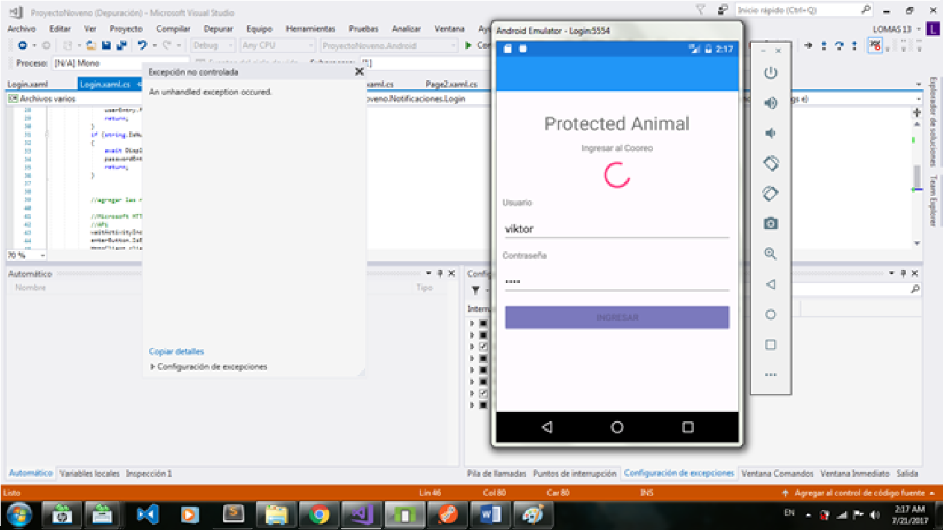Close the Excepción no controlada popup
The width and height of the screenshot is (943, 530).
(x=359, y=71)
